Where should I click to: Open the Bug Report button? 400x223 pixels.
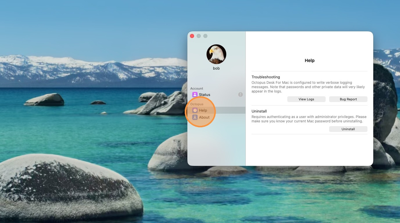click(x=348, y=99)
